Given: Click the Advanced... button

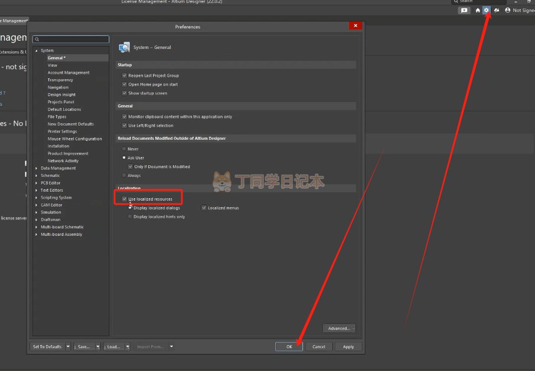Looking at the screenshot, I should click(x=339, y=328).
